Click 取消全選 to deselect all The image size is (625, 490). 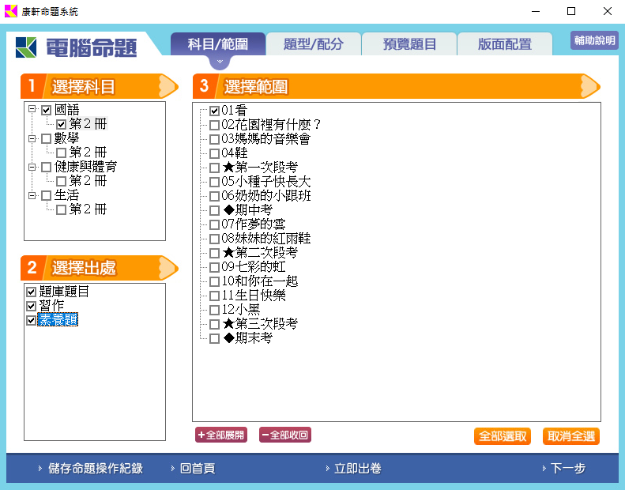570,436
